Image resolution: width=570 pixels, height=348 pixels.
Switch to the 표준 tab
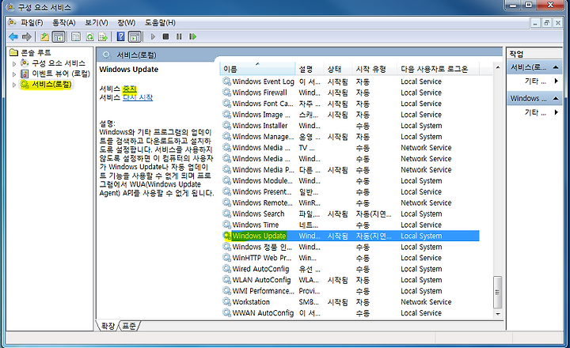129,326
